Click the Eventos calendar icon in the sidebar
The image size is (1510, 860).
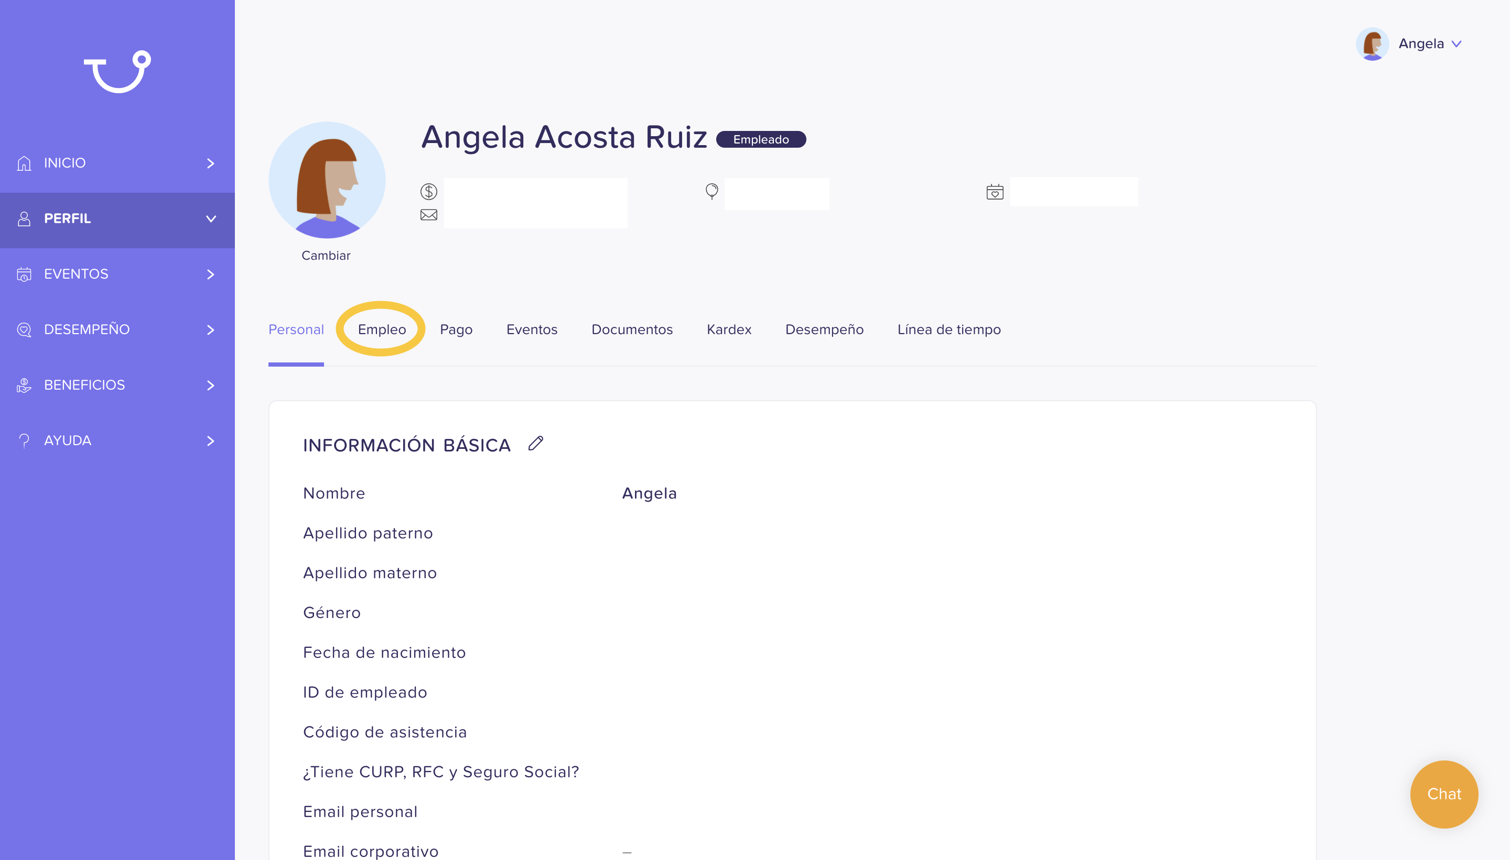point(24,274)
